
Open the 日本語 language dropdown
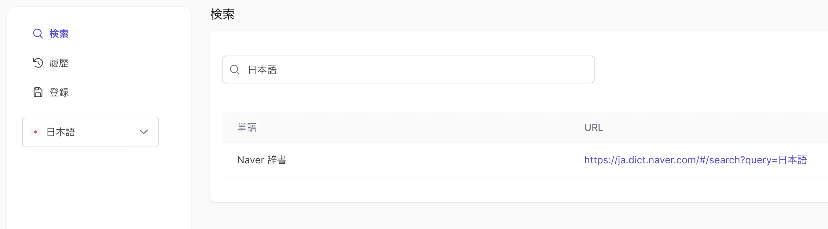click(x=90, y=132)
